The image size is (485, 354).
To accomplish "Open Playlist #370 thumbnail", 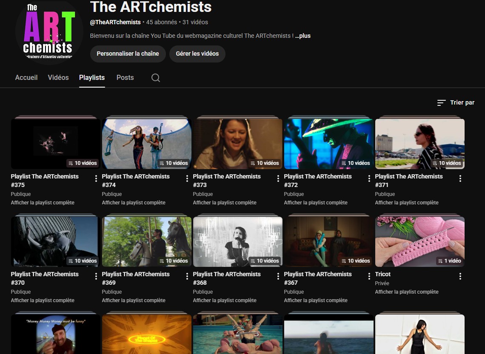I will click(x=55, y=241).
